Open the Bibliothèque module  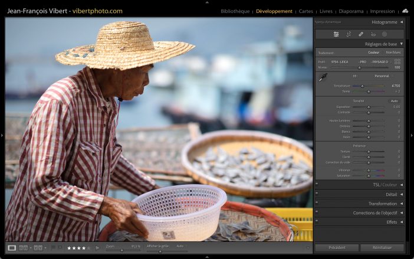click(235, 11)
